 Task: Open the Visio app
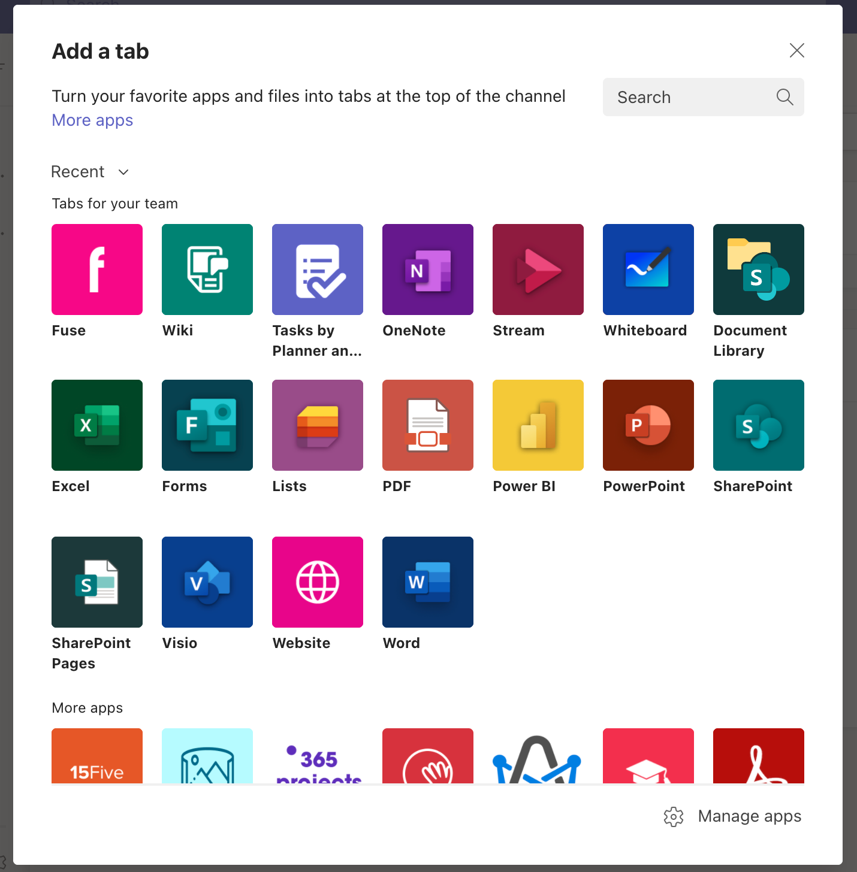pos(207,582)
